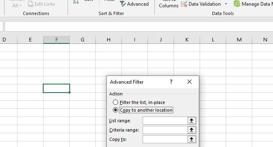Select column D header
This screenshot has height=147, width=273.
[x=9, y=40]
